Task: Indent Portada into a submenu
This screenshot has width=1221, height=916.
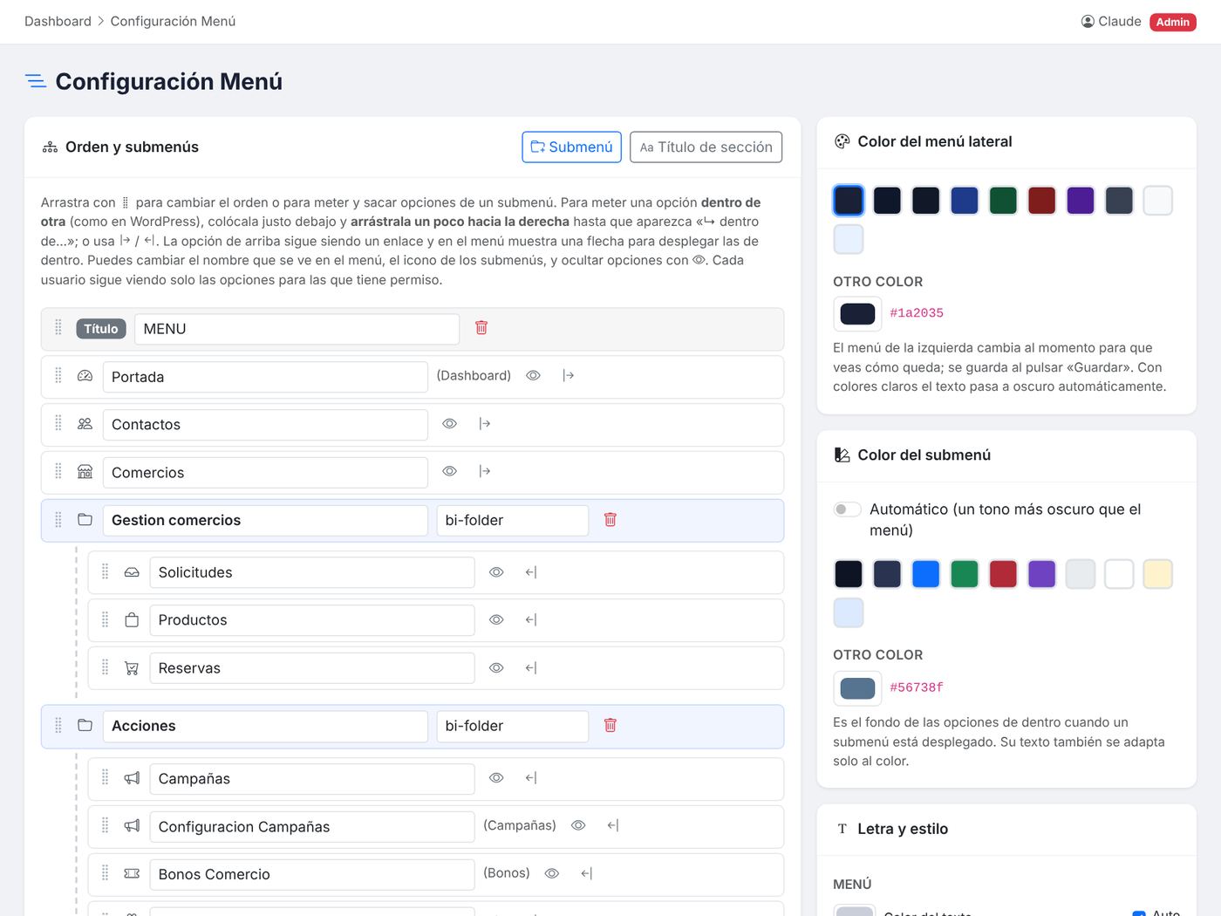Action: click(569, 376)
